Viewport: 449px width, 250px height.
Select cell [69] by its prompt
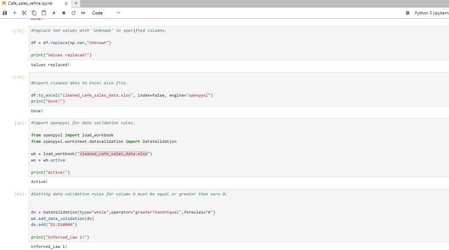[x=20, y=123]
